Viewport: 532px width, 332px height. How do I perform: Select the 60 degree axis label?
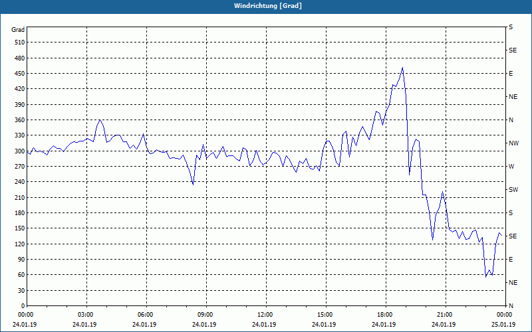click(21, 275)
